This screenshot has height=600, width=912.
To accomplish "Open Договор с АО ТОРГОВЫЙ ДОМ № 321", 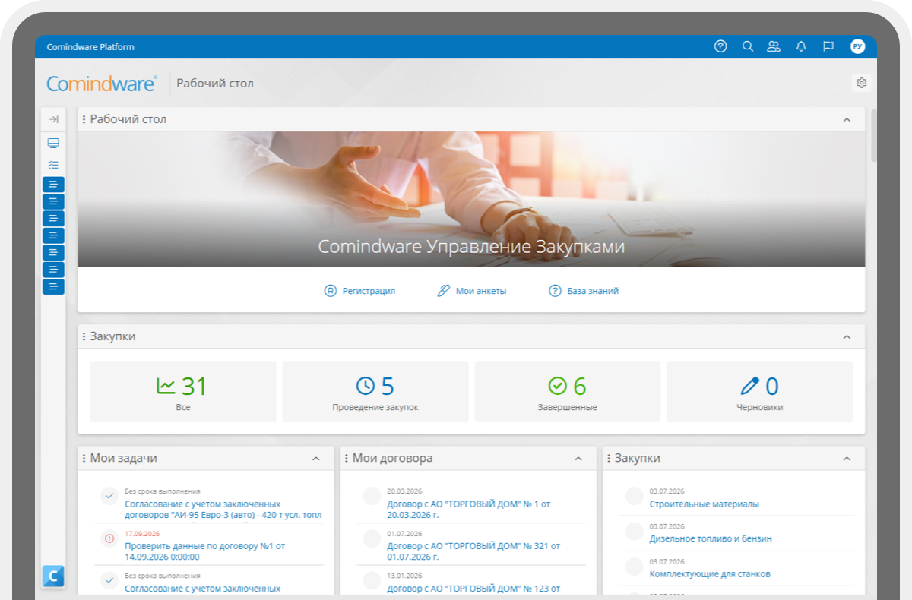I will click(473, 551).
